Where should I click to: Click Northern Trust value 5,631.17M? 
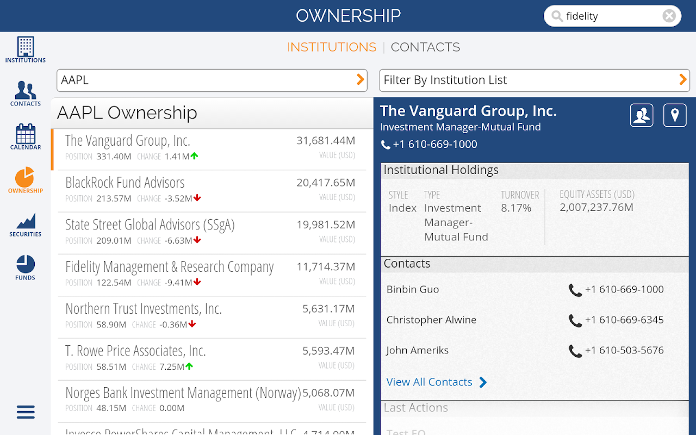(328, 309)
